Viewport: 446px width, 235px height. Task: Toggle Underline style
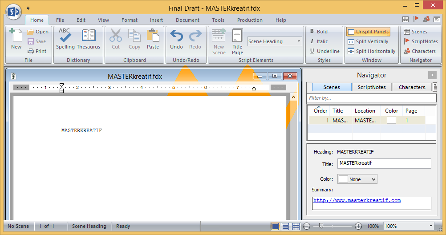tap(324, 51)
